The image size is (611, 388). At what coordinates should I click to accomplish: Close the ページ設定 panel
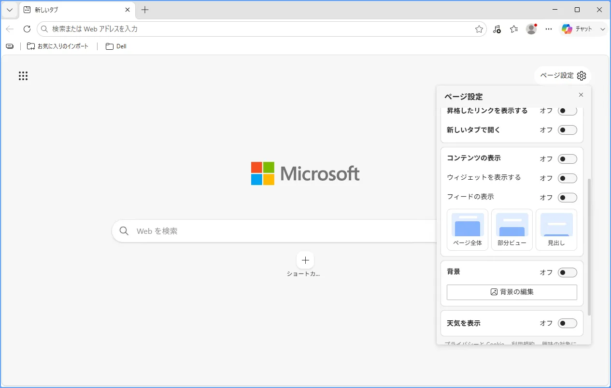[x=581, y=95]
